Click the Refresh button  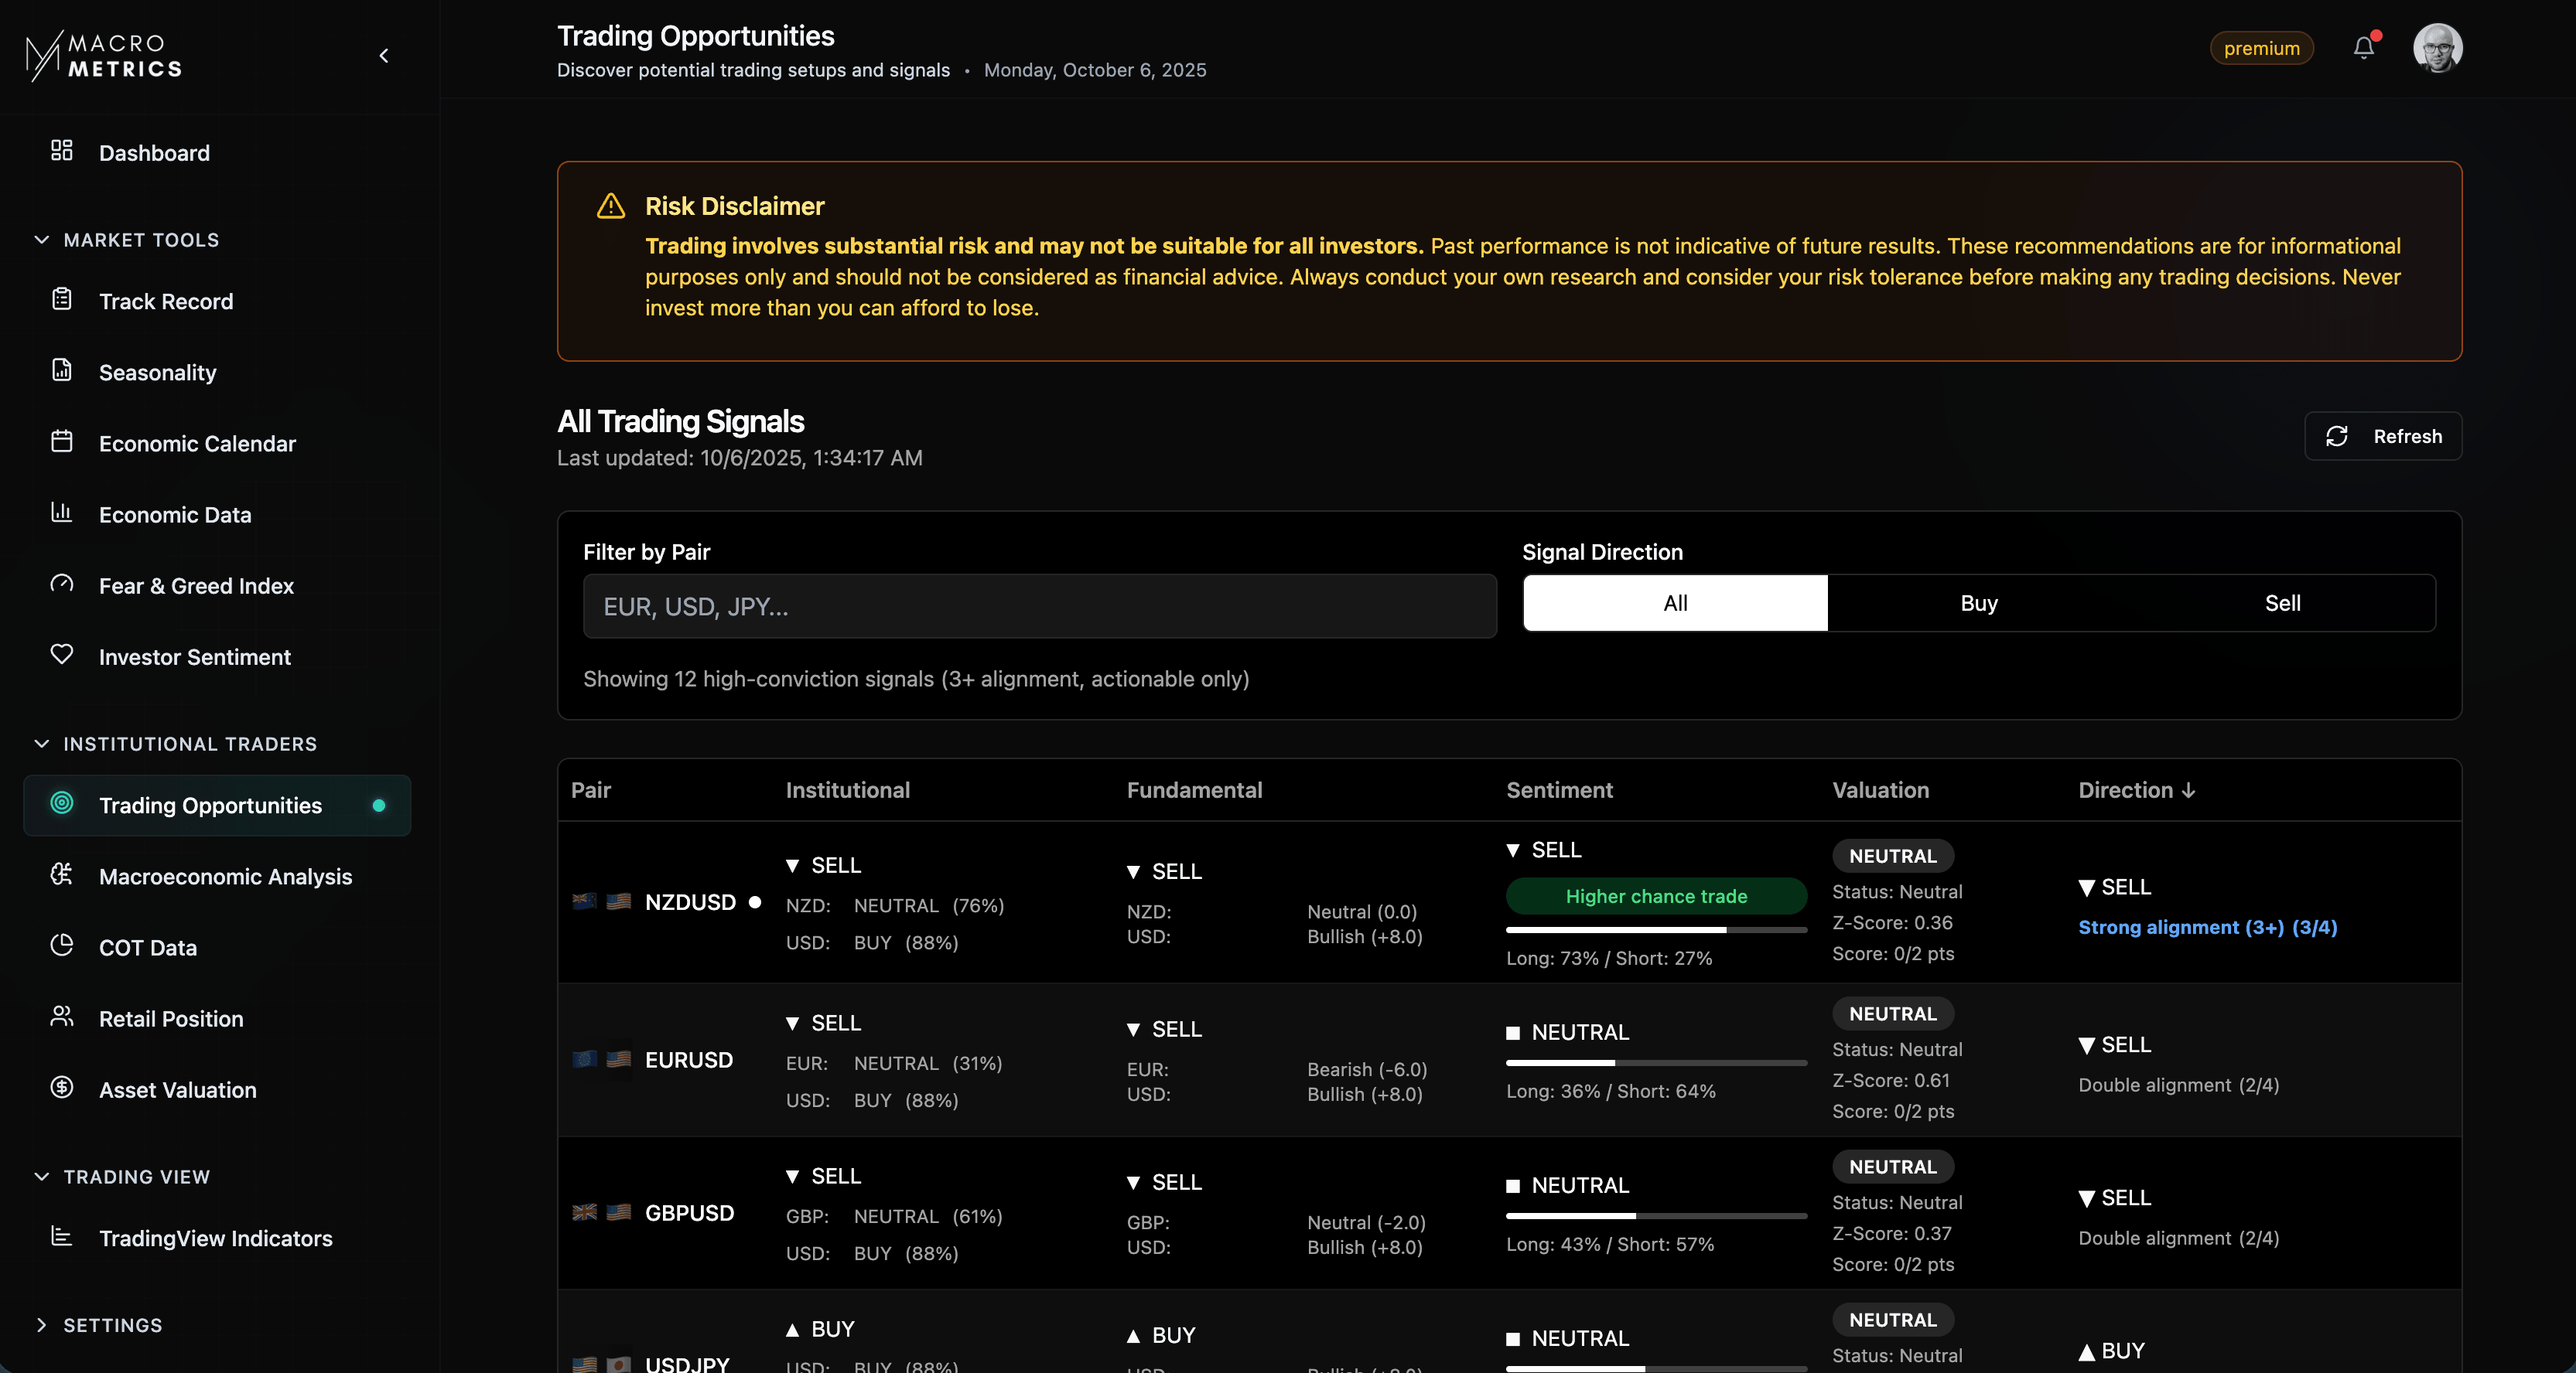2383,437
